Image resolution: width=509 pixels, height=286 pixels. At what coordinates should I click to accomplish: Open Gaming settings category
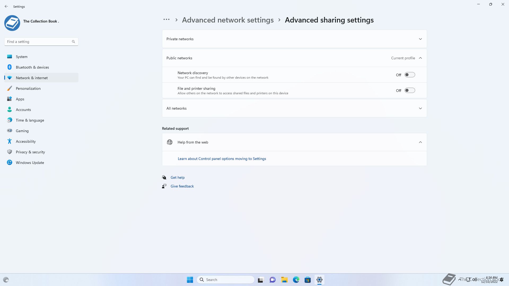click(x=41, y=131)
